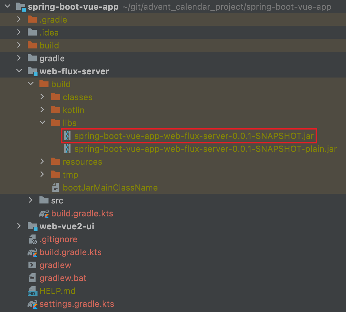
Task: Expand the resources folder
Action: pos(42,161)
